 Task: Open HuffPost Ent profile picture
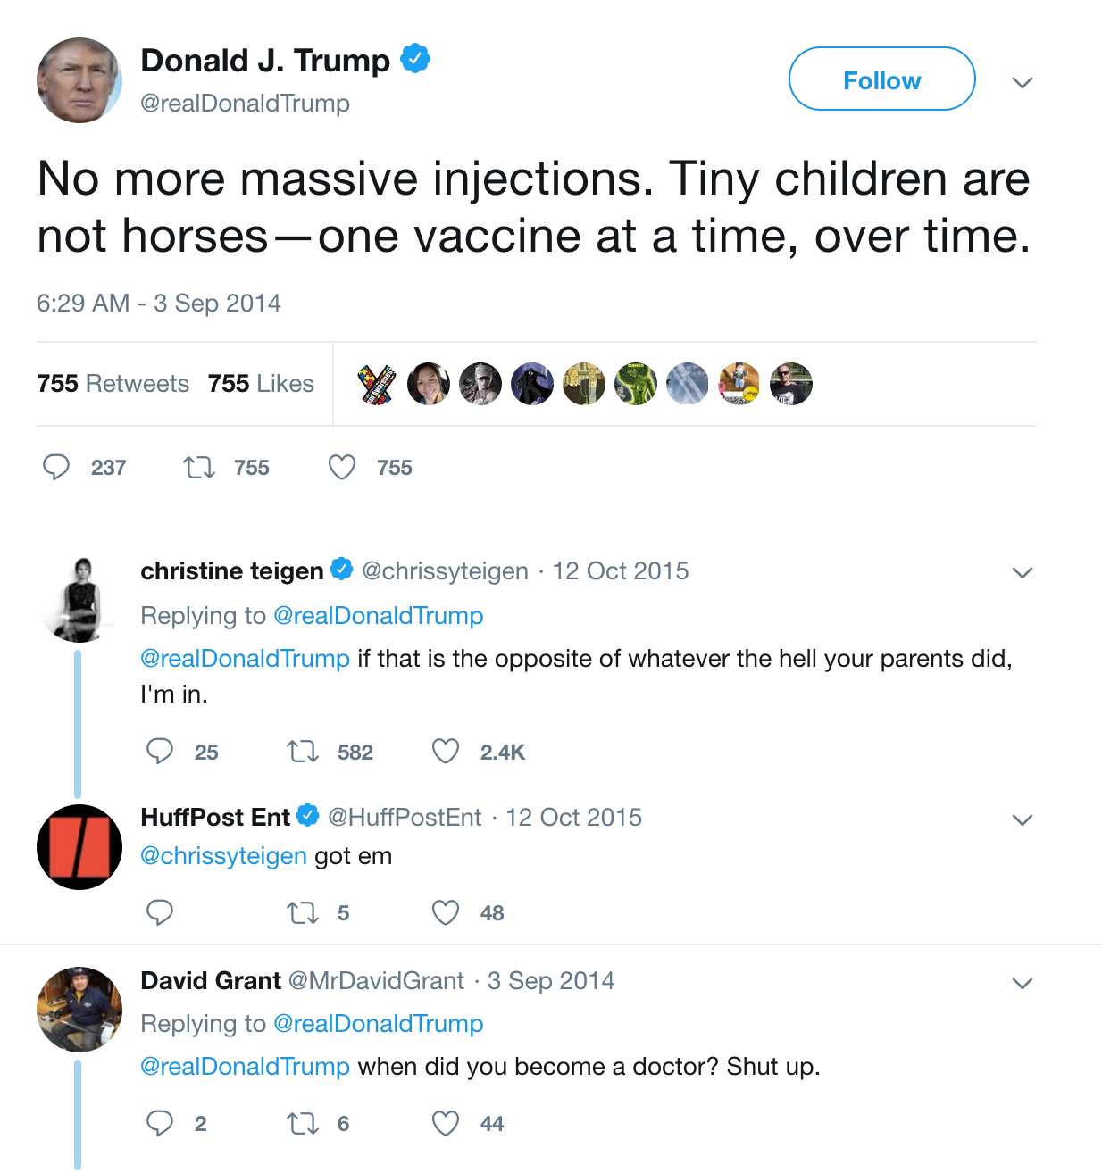[79, 847]
